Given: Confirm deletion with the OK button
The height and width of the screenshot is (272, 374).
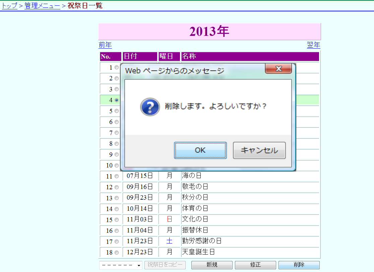Looking at the screenshot, I should point(200,150).
